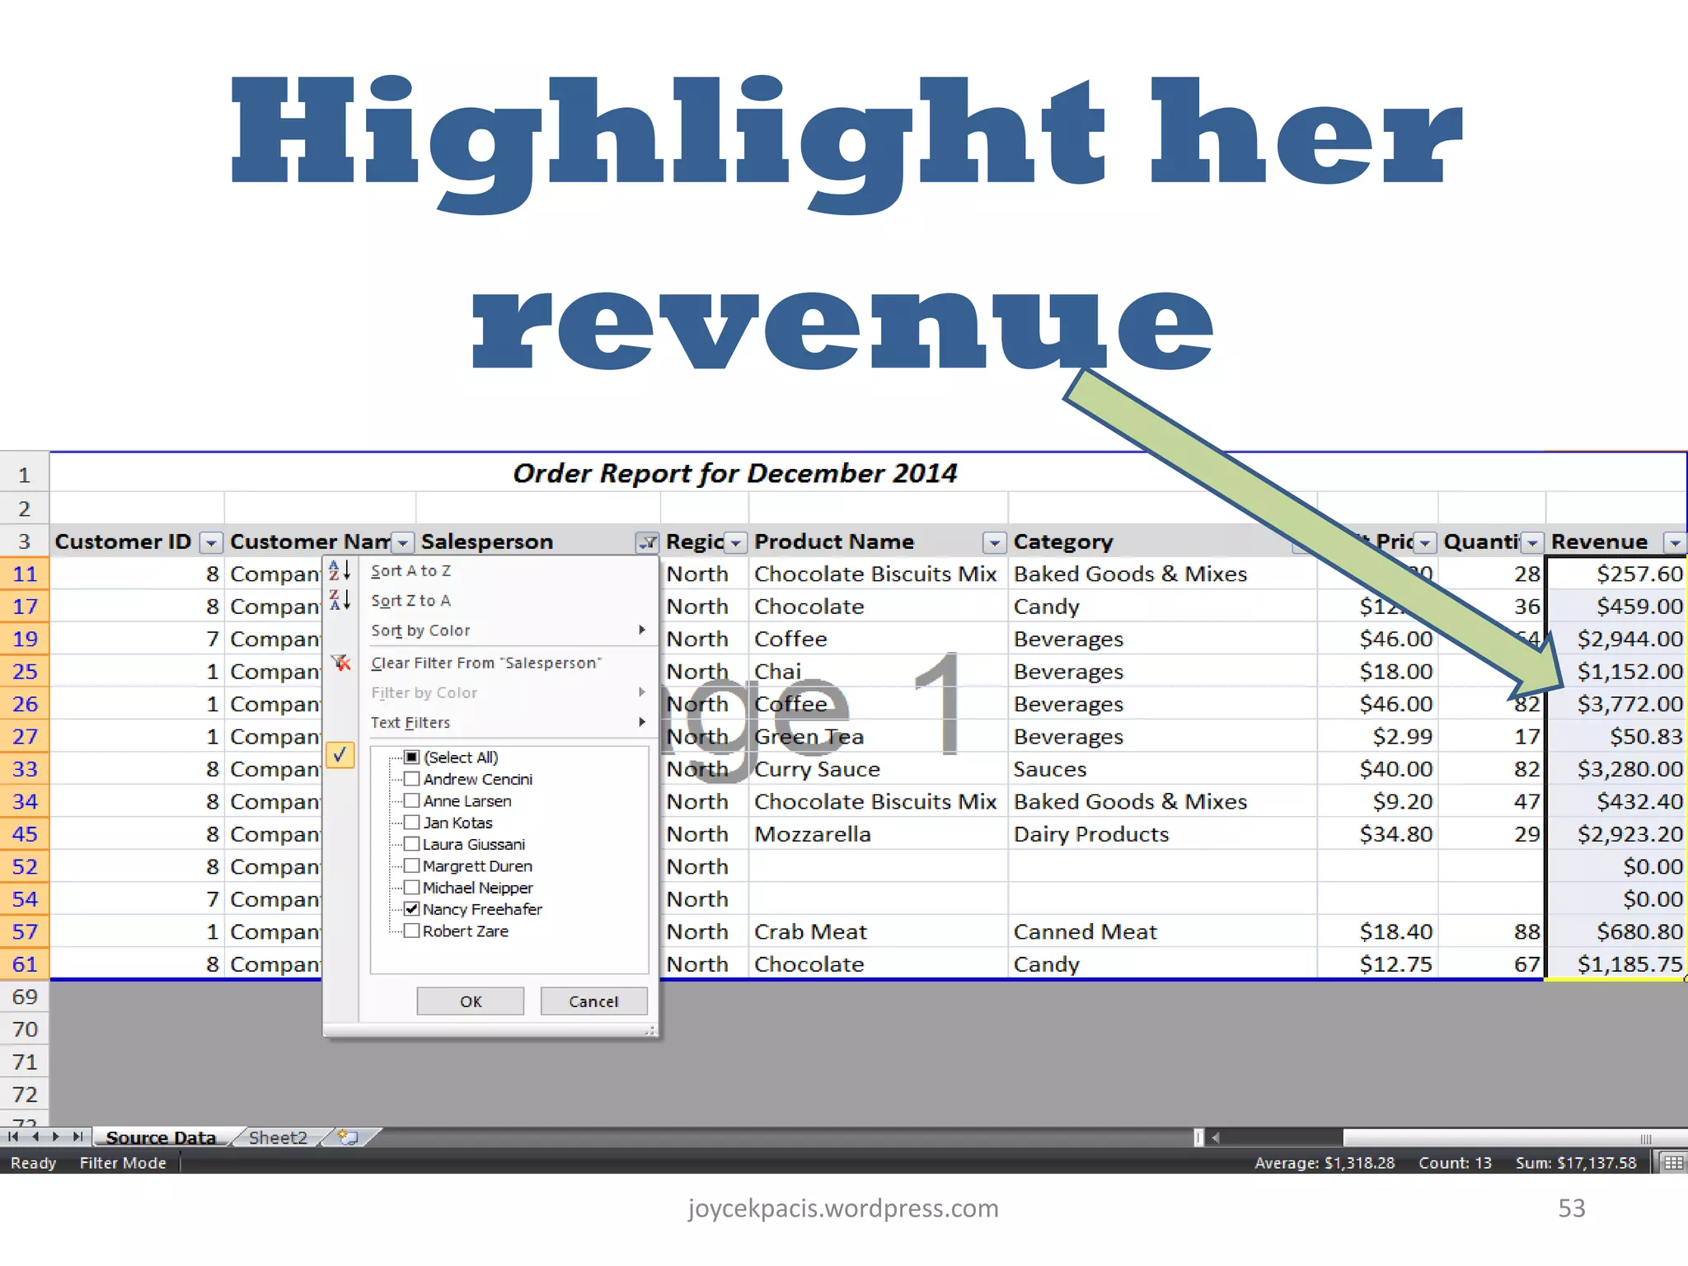Go to last sheet navigation arrow

click(x=78, y=1137)
